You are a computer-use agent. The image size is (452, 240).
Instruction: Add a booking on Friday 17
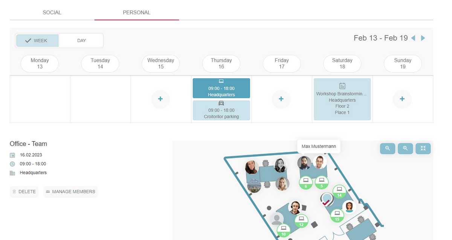(x=281, y=99)
